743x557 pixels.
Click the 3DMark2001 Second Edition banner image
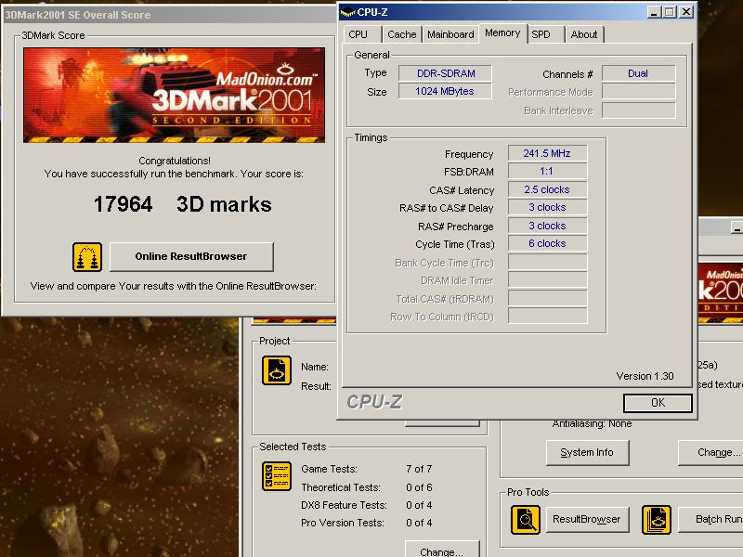[174, 95]
